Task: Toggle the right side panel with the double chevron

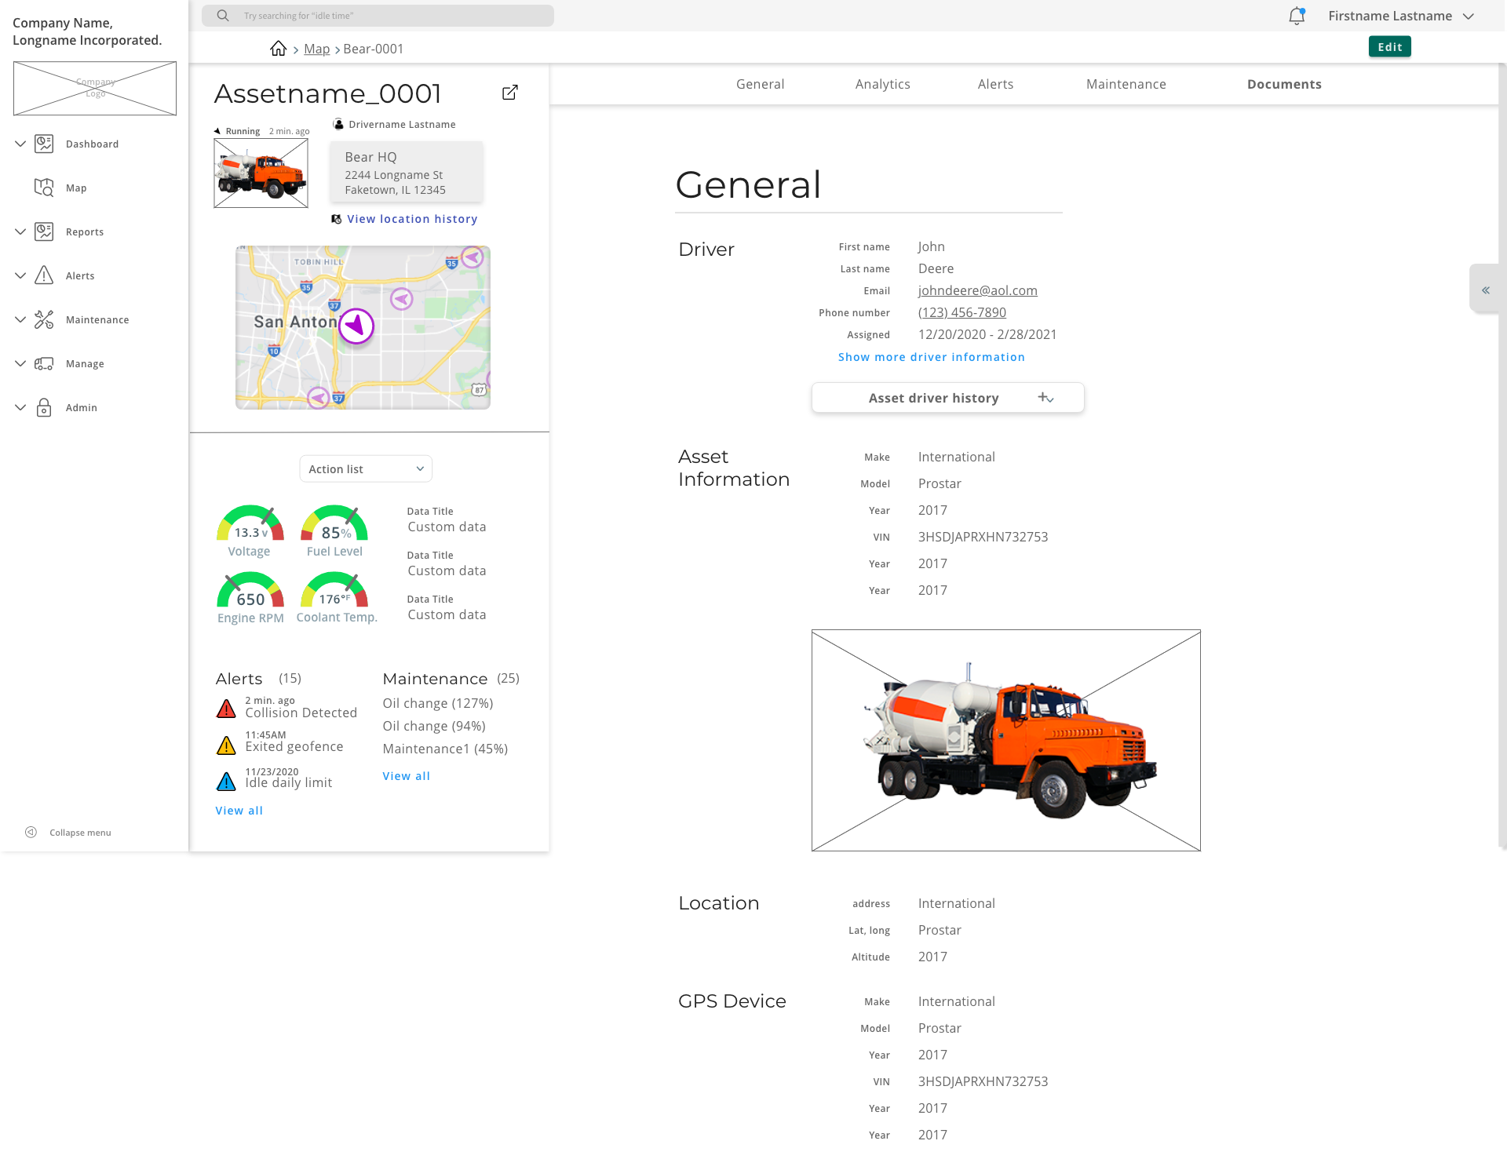Action: click(1485, 290)
